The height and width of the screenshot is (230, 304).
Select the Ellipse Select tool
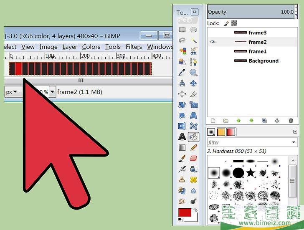[x=193, y=30]
